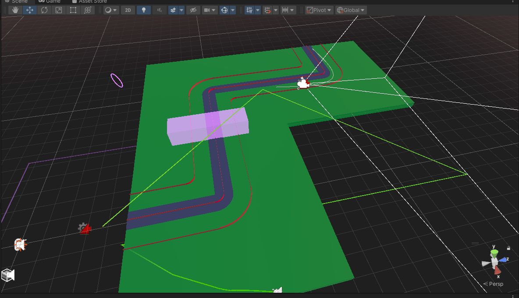Pick the Rect transform tool

coord(73,10)
